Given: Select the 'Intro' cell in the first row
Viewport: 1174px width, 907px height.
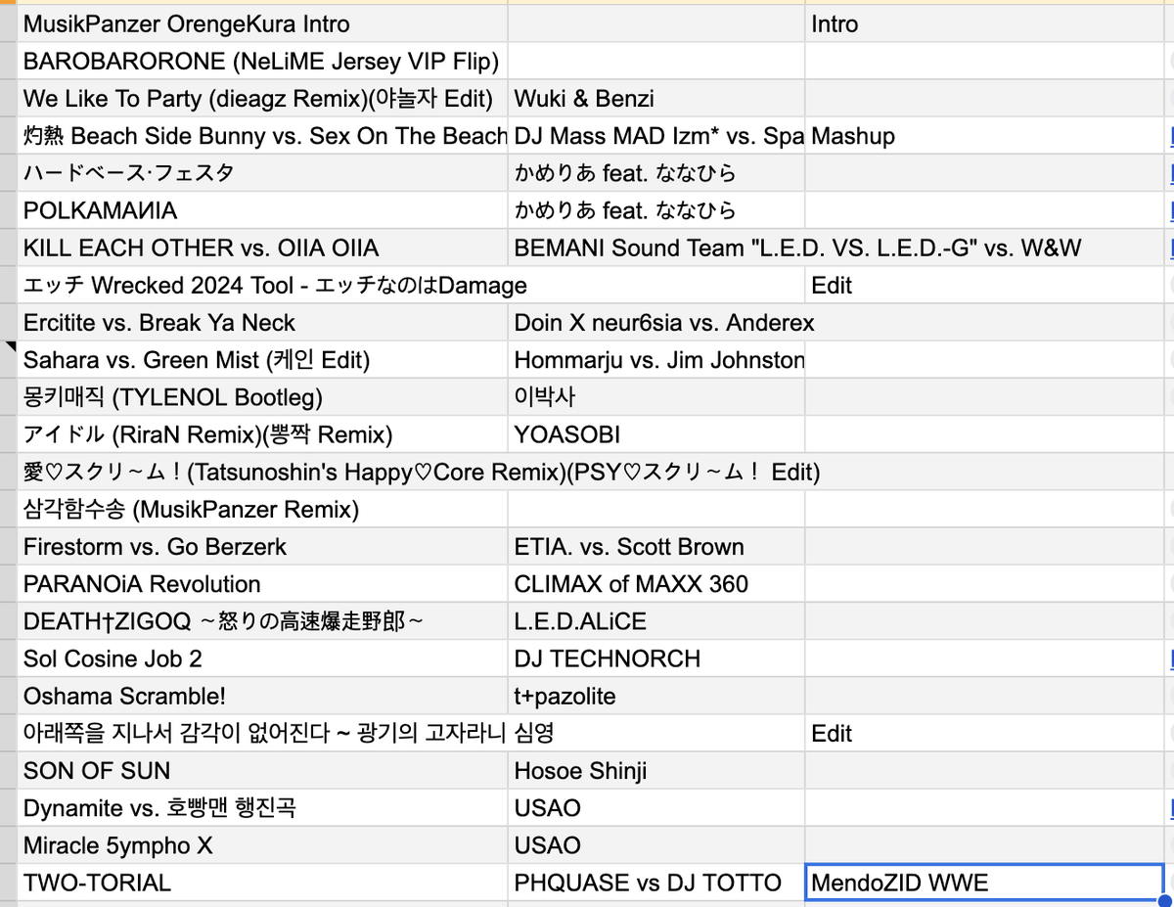Looking at the screenshot, I should click(983, 24).
